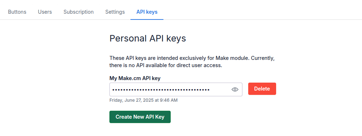Click the masked dots inside the key field
362x136 pixels.
(161, 89)
